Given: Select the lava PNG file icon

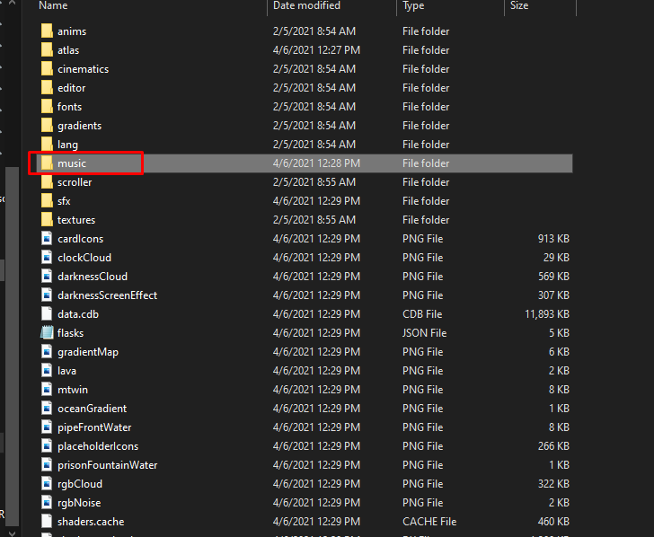Looking at the screenshot, I should [48, 371].
